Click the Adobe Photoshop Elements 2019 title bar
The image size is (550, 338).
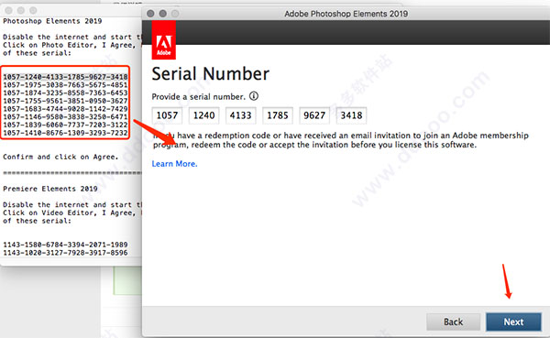[346, 14]
